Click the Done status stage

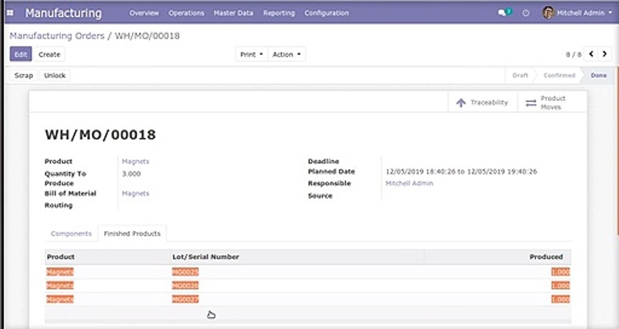tap(598, 75)
